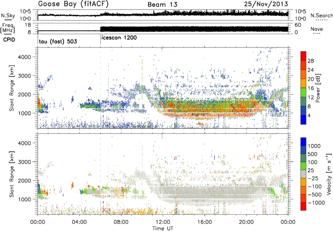333x231 pixels.
Task: Click the blue top of the Velocity colorbar
Action: click(303, 141)
